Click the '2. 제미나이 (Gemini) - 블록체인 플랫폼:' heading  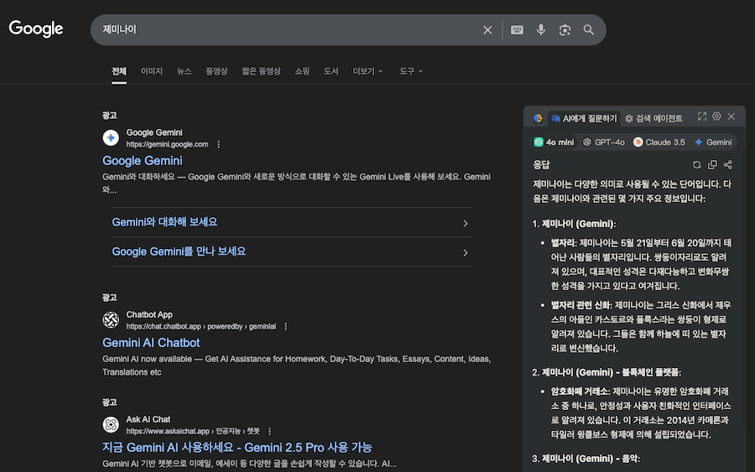pos(607,372)
